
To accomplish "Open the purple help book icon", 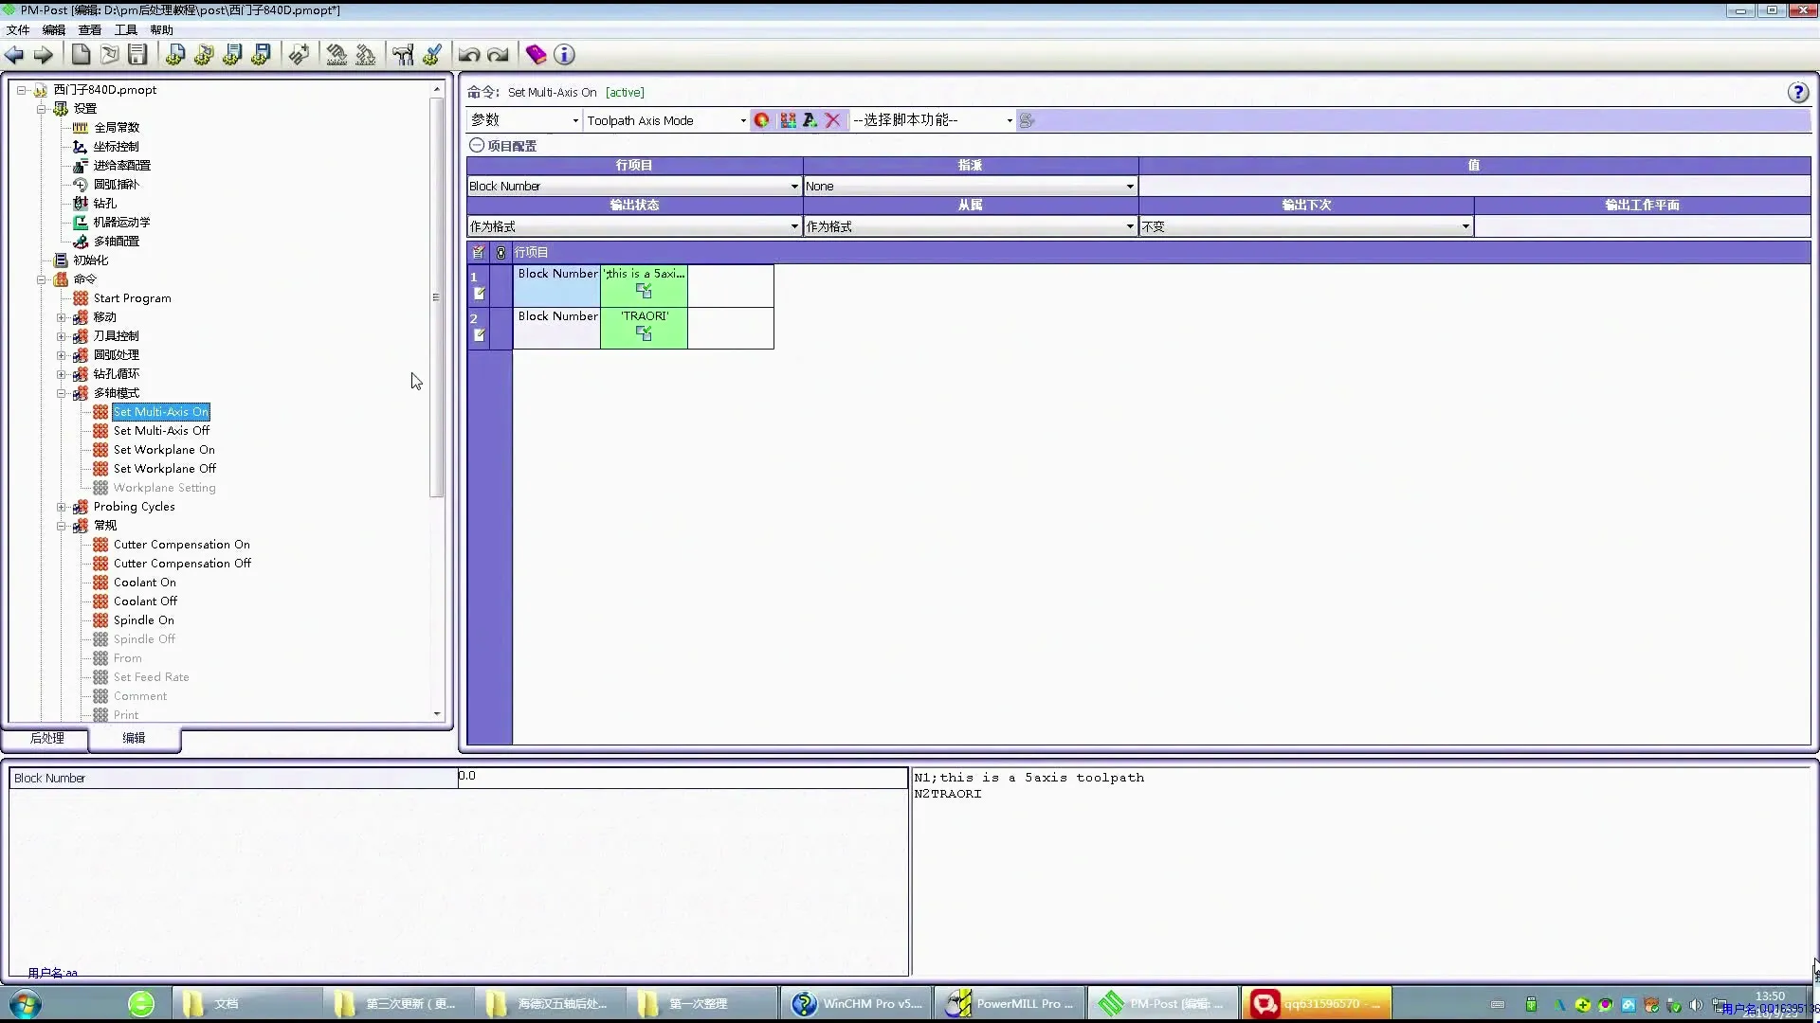I will point(536,55).
